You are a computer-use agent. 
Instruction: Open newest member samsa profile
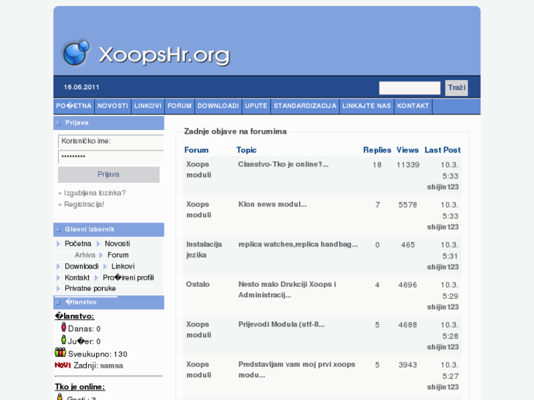[x=112, y=366]
